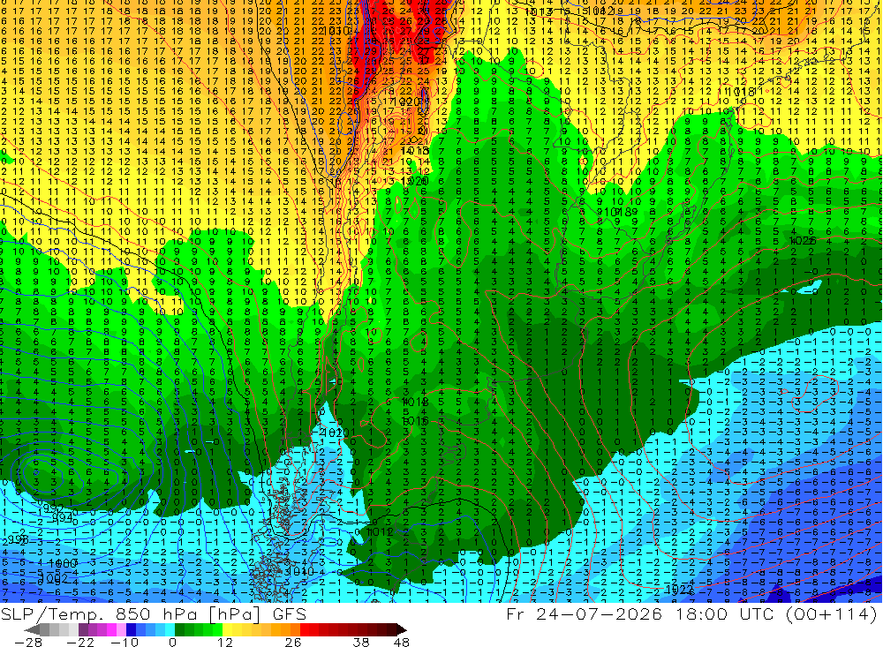Click the '38' legend scale label
Image resolution: width=883 pixels, height=647 pixels.
(361, 643)
